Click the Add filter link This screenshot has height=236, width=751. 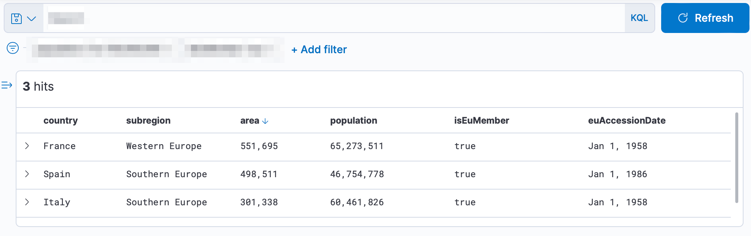point(319,49)
